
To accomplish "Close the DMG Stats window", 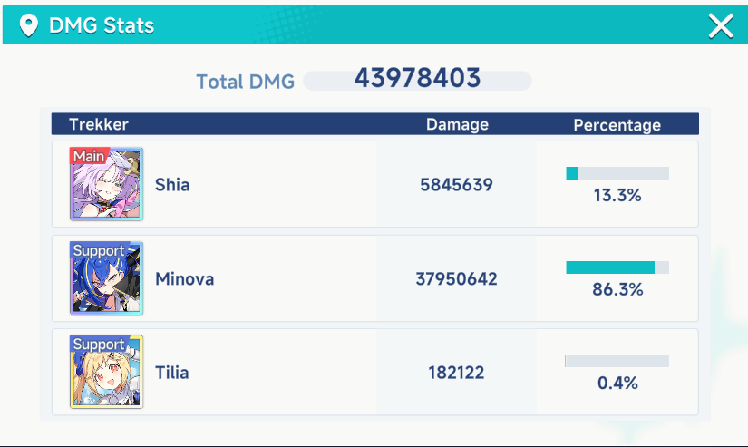I will coord(721,26).
